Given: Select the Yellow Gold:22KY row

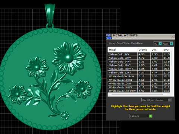Looking at the screenshot, I should click(139, 73).
